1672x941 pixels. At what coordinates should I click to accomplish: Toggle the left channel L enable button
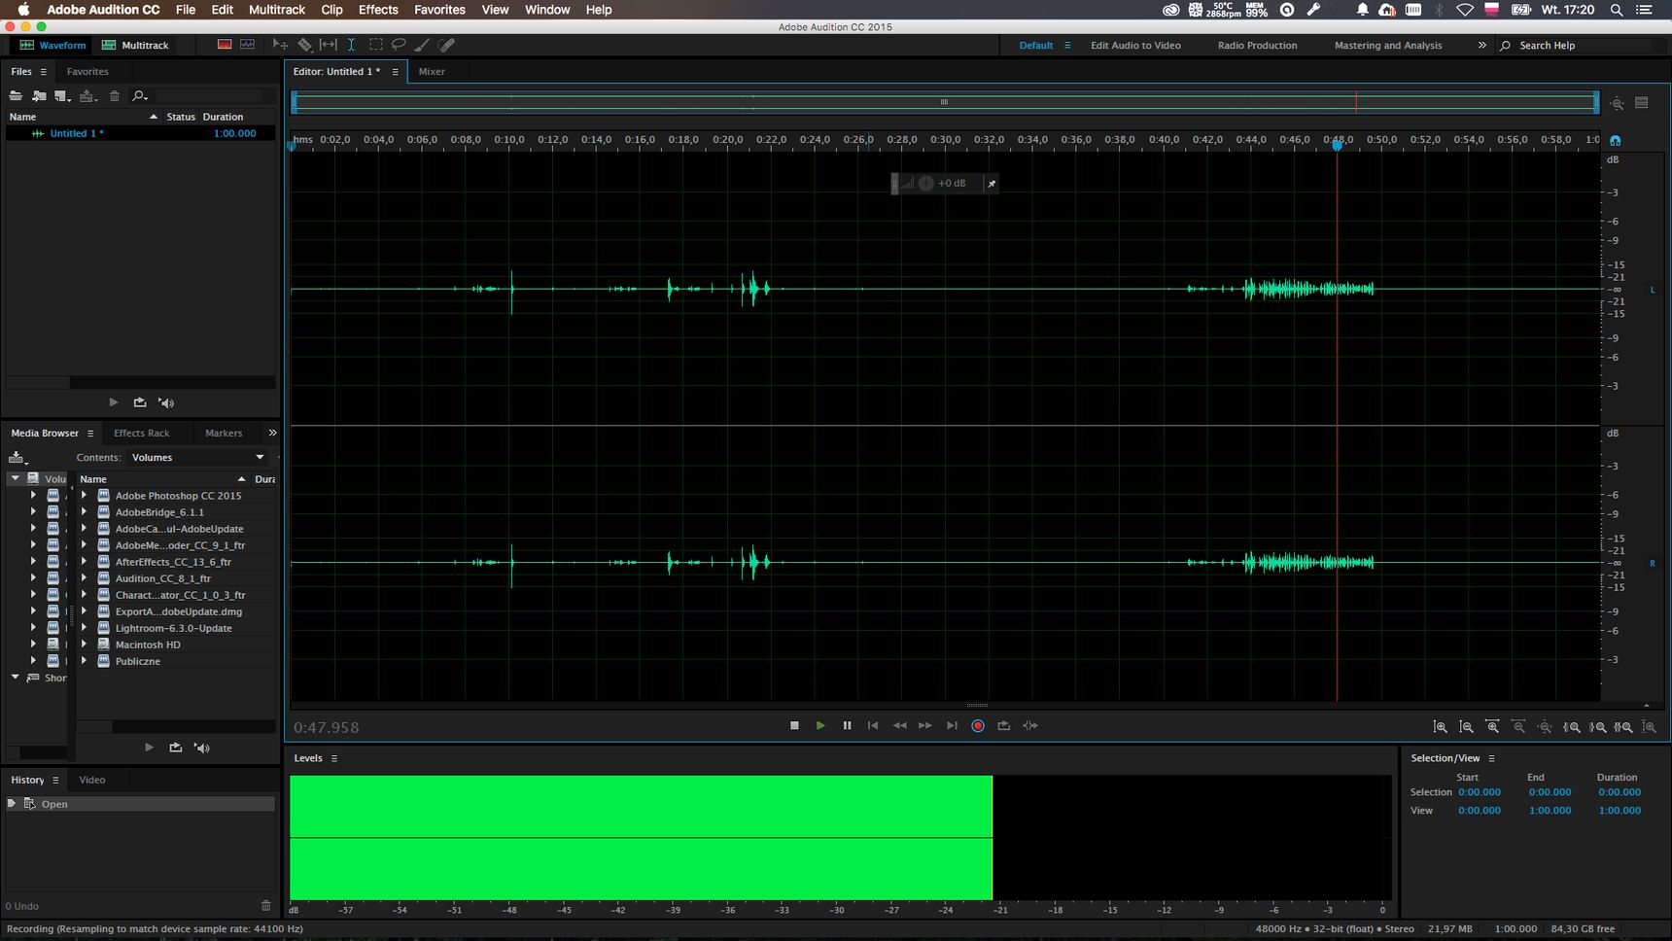pyautogui.click(x=1653, y=290)
